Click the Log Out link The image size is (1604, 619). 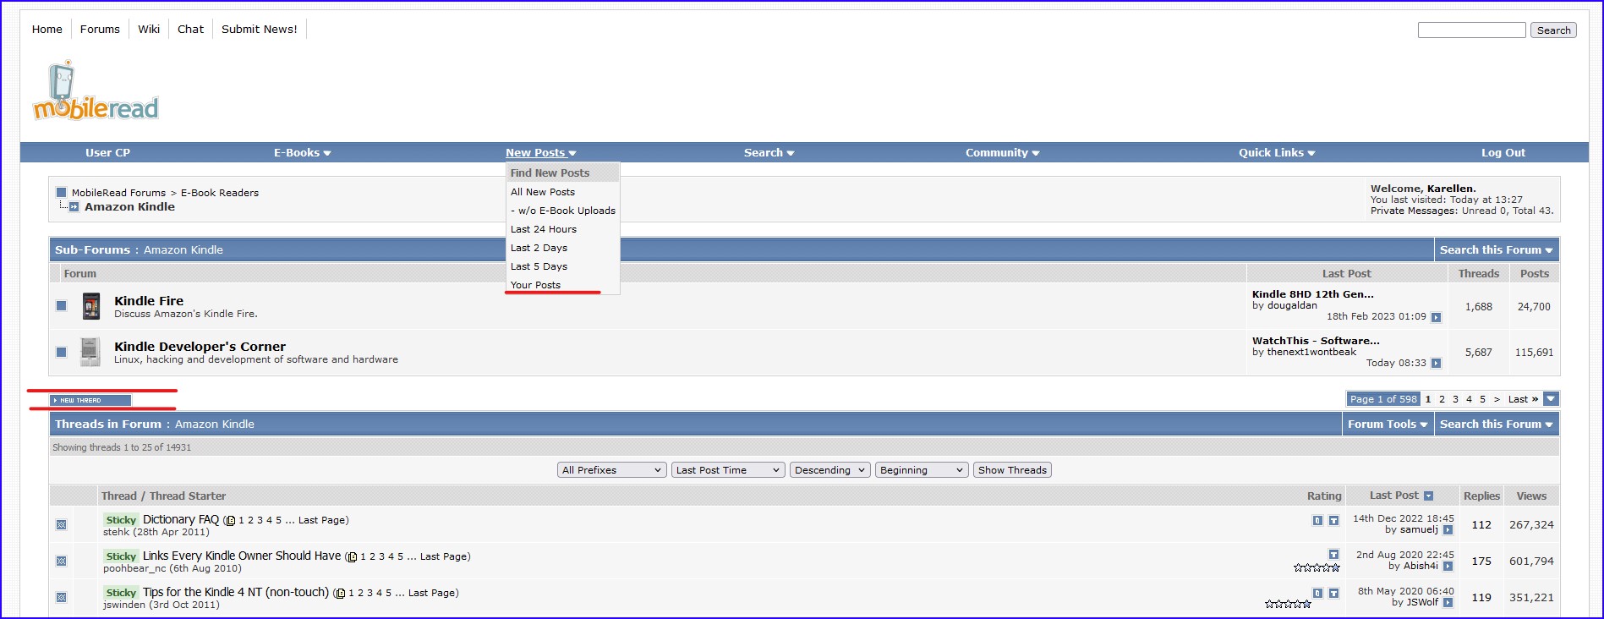coord(1503,153)
